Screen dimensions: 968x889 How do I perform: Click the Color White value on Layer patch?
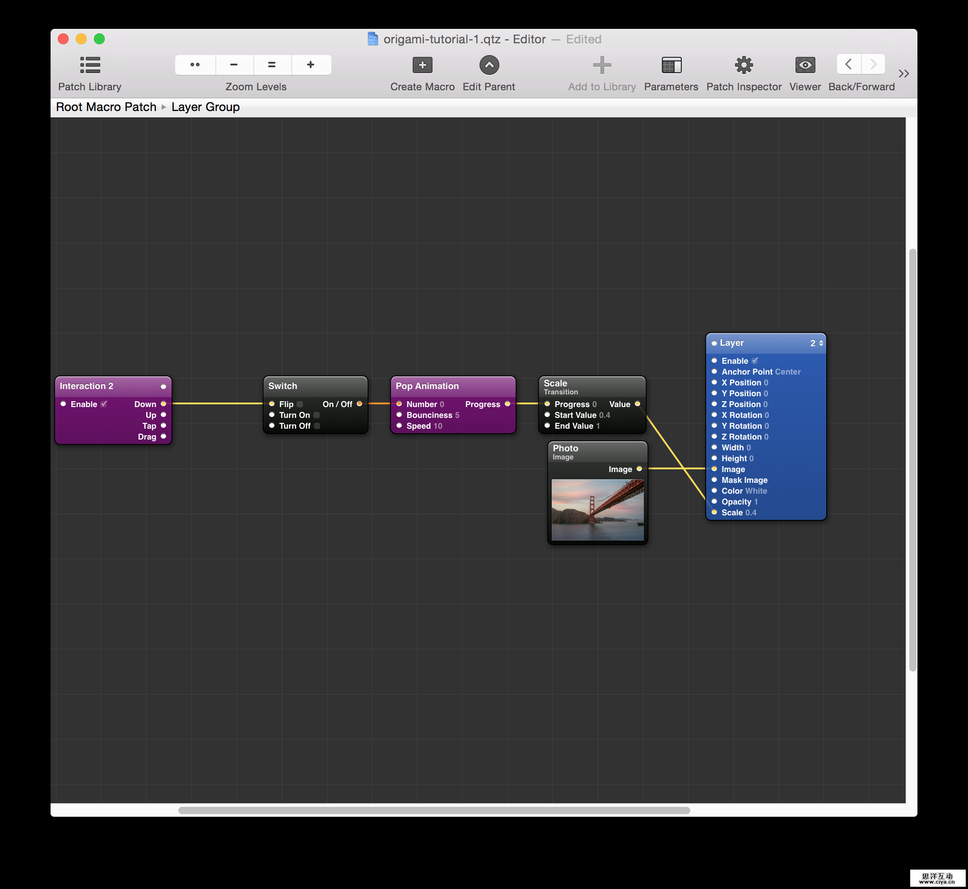pos(757,491)
